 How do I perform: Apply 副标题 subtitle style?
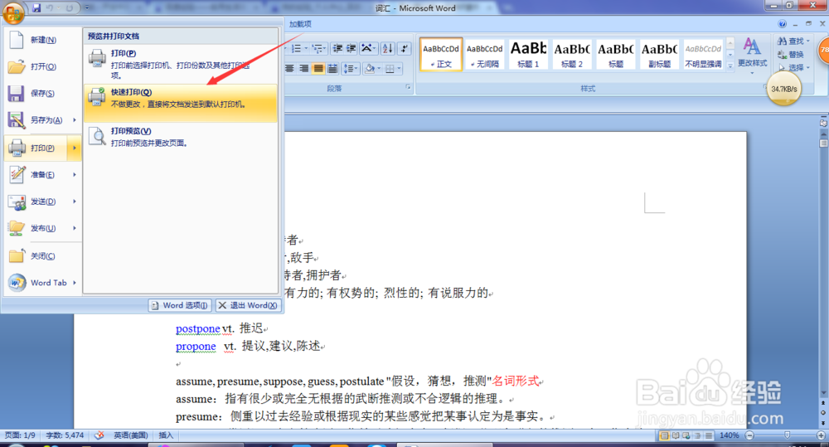coord(659,54)
